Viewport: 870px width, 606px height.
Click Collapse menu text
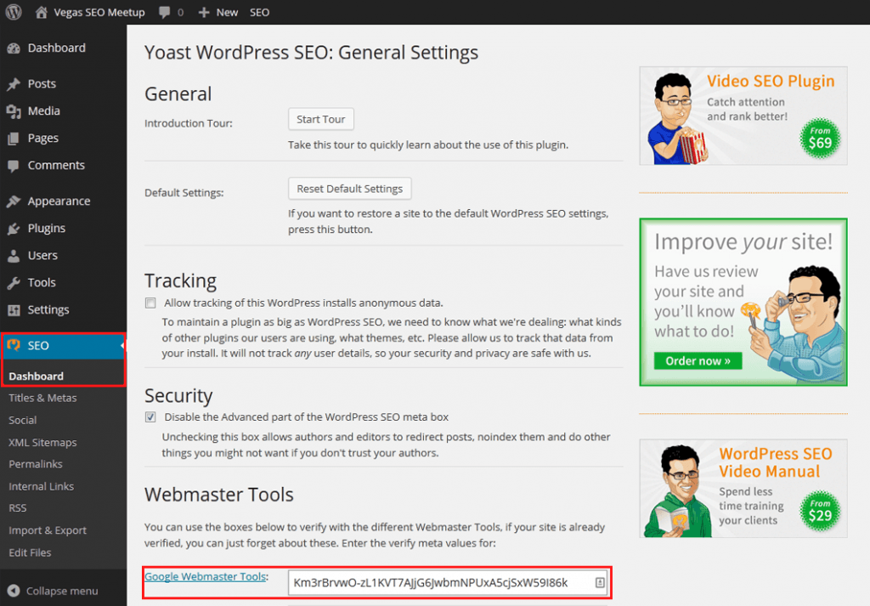[62, 591]
